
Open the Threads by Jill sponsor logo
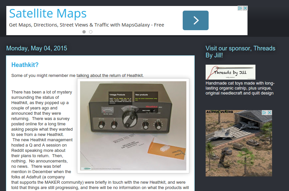(x=231, y=72)
